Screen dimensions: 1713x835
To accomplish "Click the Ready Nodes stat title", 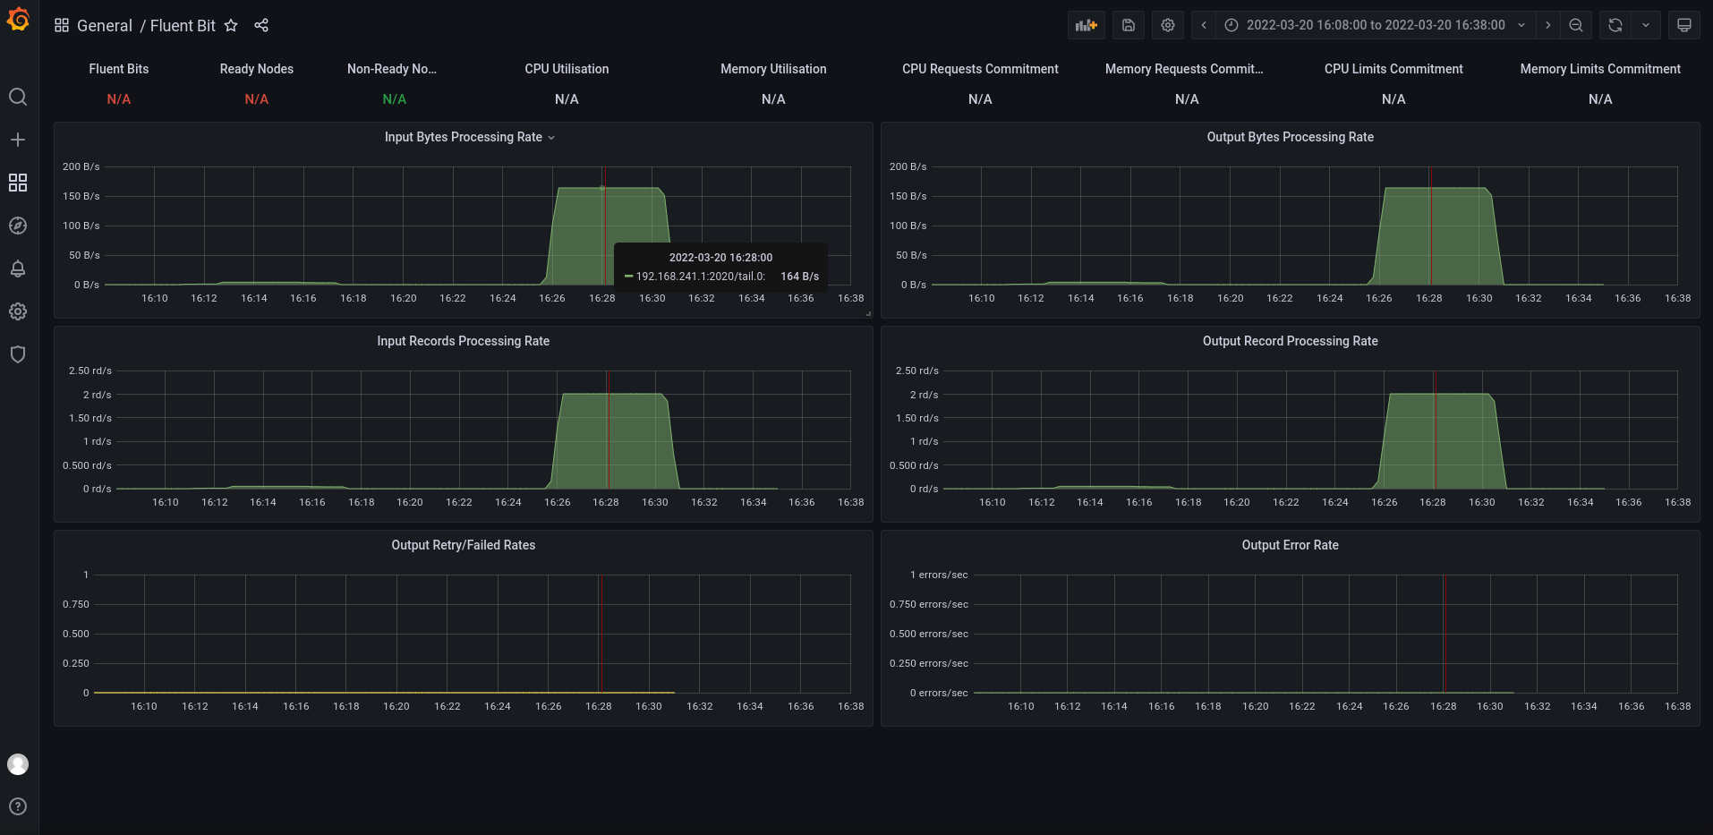I will 257,69.
